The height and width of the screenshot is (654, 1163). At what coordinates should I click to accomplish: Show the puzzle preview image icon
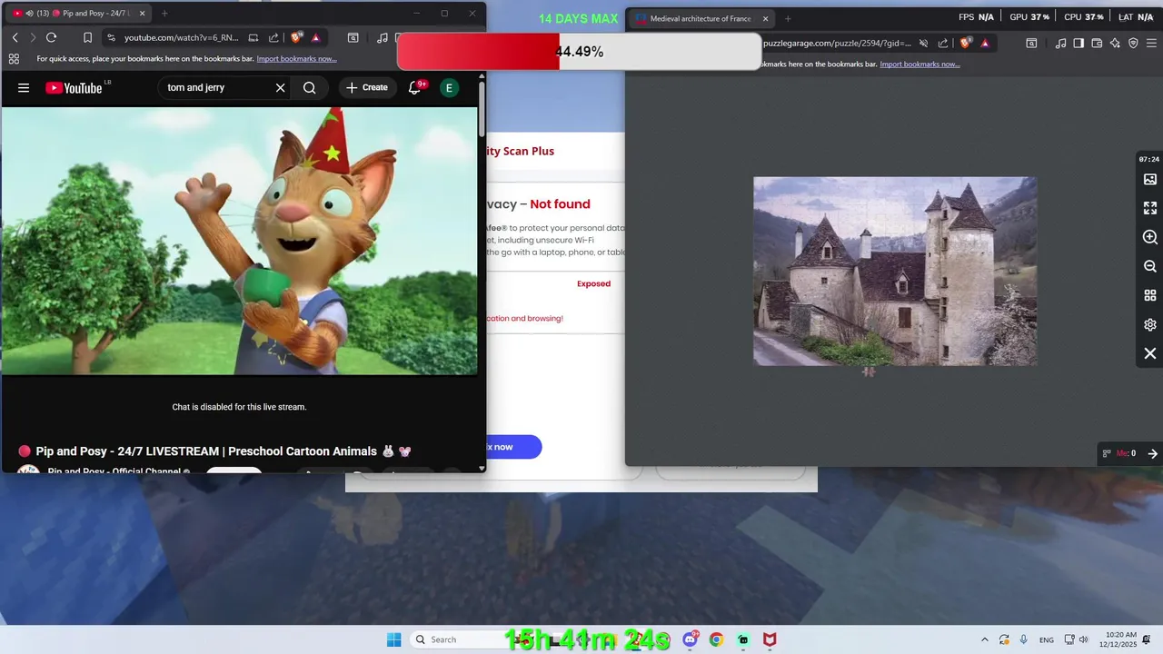[x=1150, y=180]
